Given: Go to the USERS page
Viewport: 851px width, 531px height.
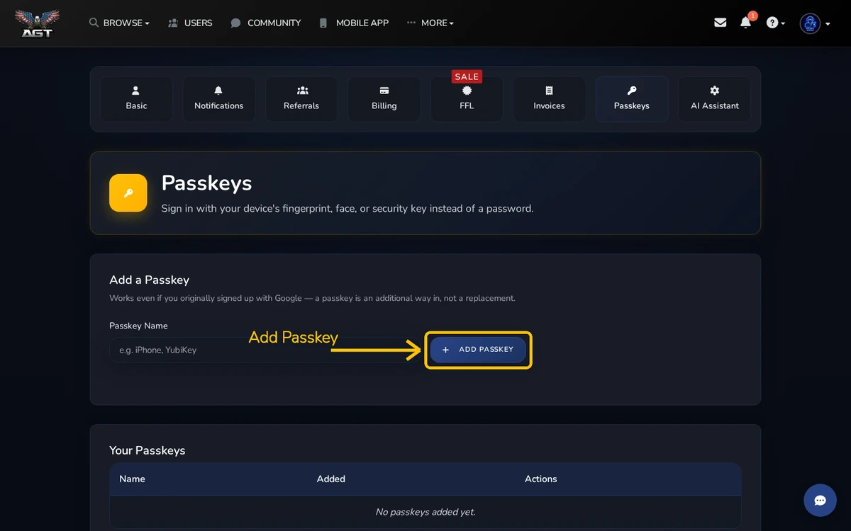Looking at the screenshot, I should coord(190,23).
